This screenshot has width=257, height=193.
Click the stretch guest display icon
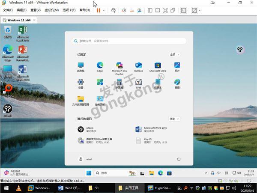coord(194,10)
